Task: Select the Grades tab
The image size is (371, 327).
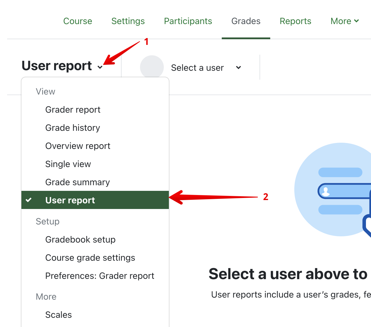Action: (246, 21)
